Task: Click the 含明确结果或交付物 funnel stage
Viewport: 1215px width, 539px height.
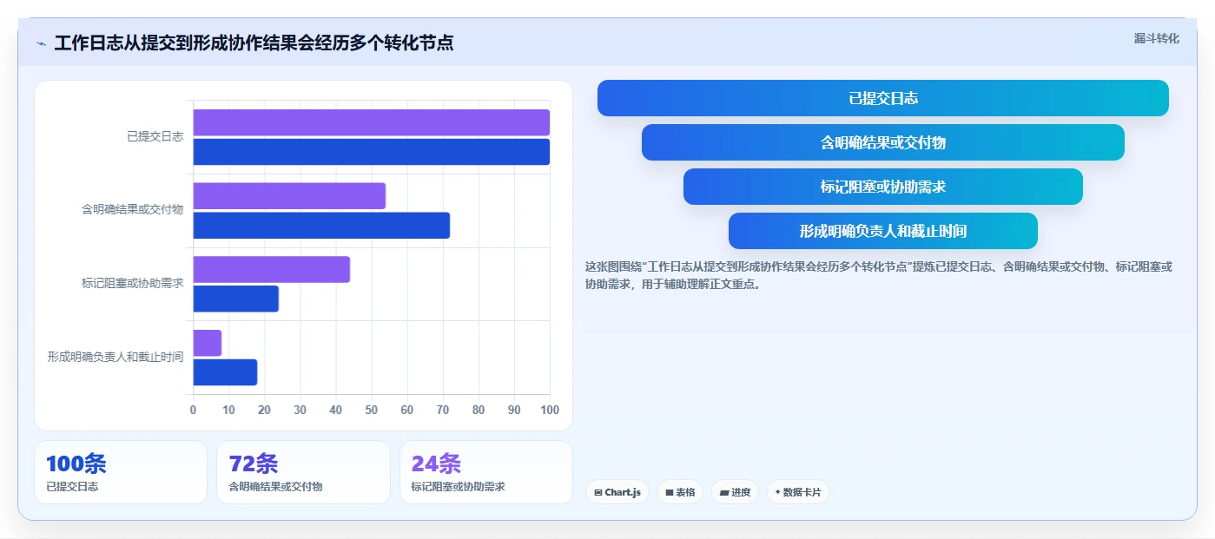Action: 883,142
